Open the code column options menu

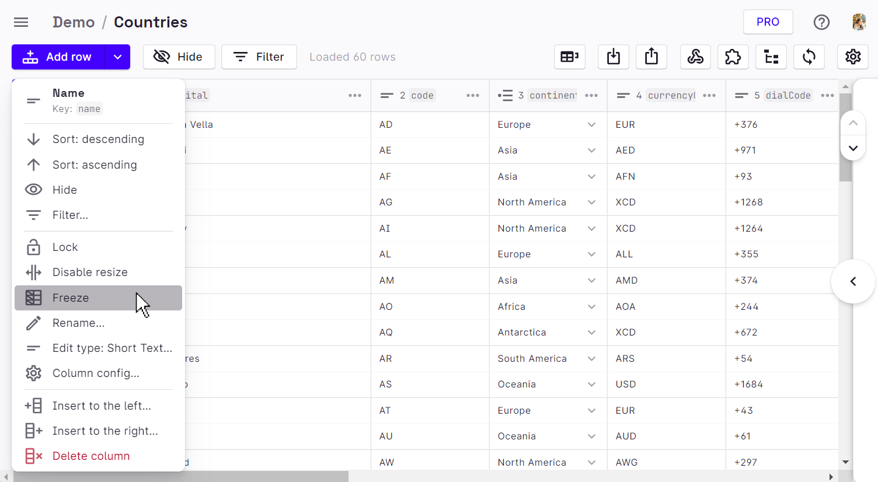click(x=472, y=95)
